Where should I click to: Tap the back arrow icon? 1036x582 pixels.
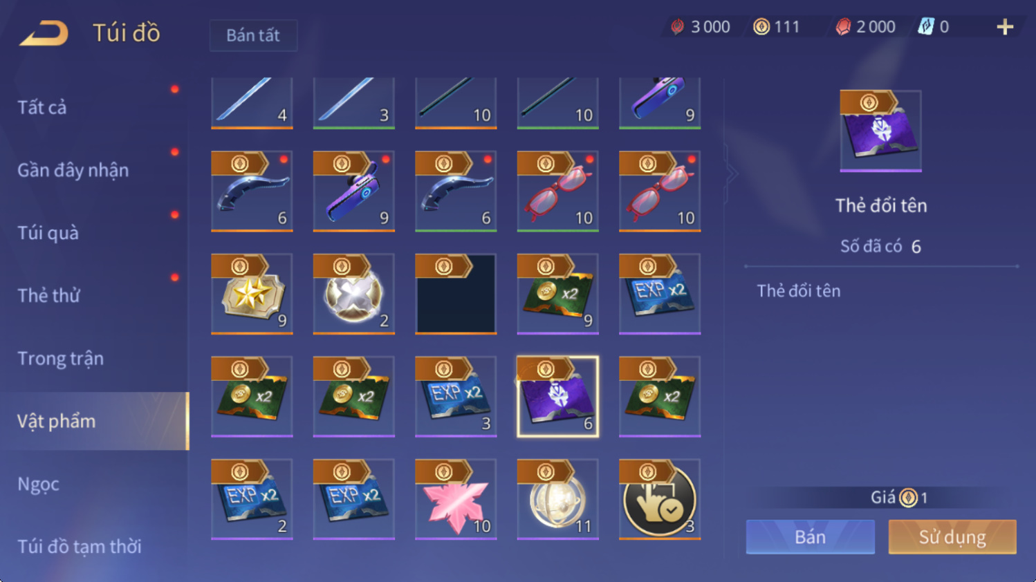point(44,32)
